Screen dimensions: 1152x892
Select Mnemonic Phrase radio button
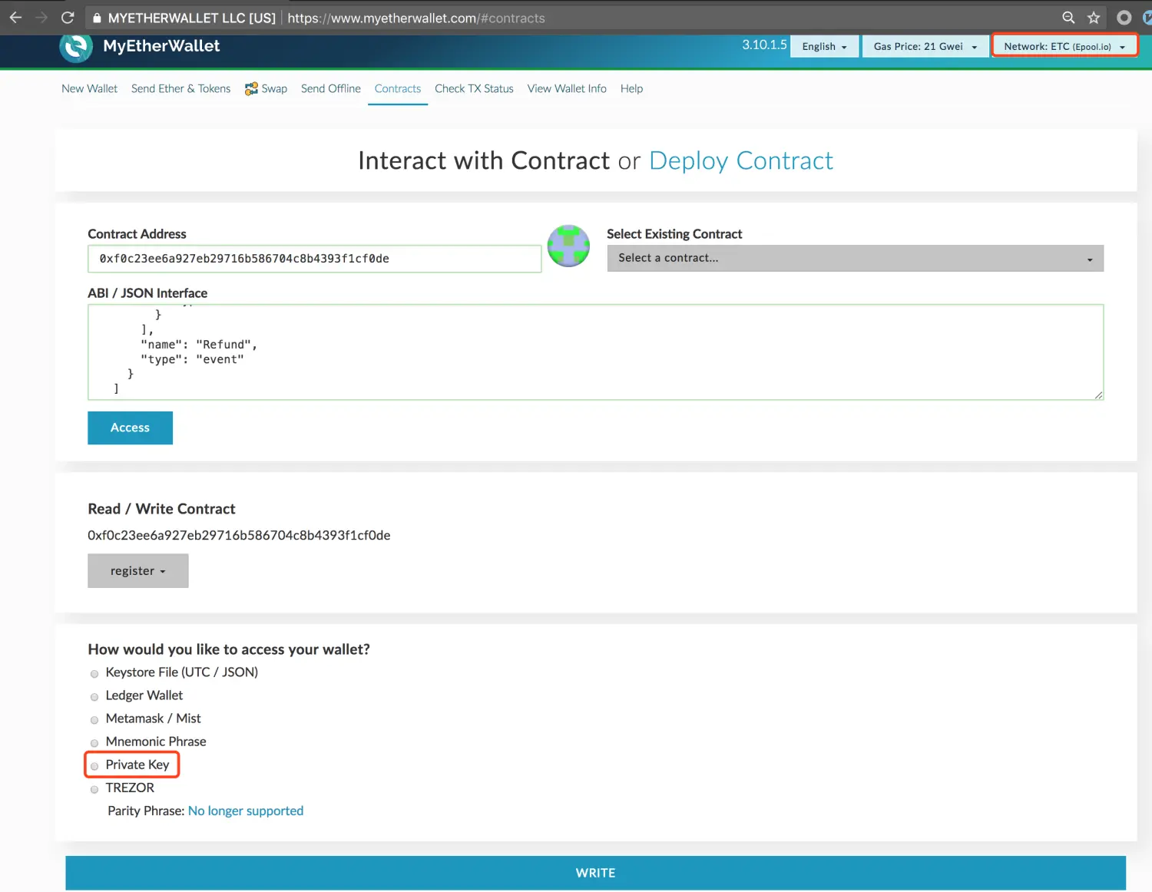point(94,742)
